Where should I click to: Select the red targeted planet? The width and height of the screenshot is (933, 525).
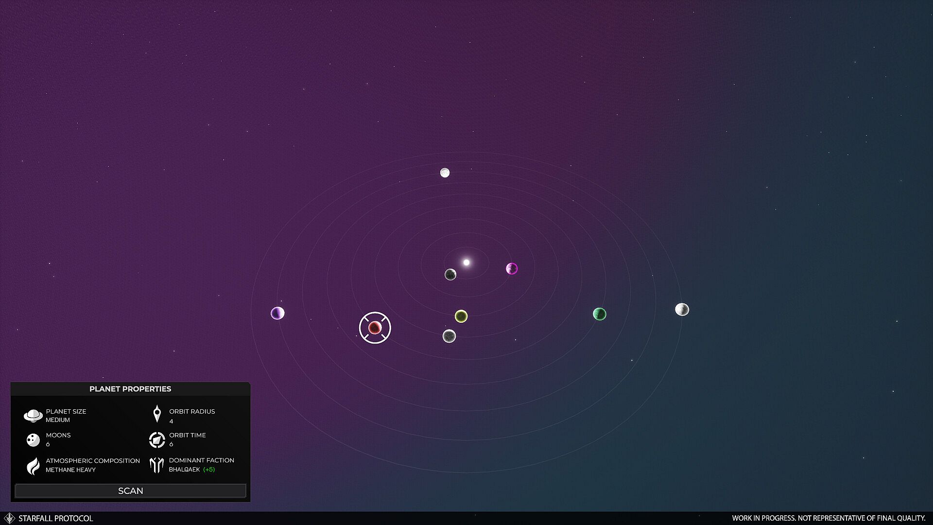(x=375, y=328)
